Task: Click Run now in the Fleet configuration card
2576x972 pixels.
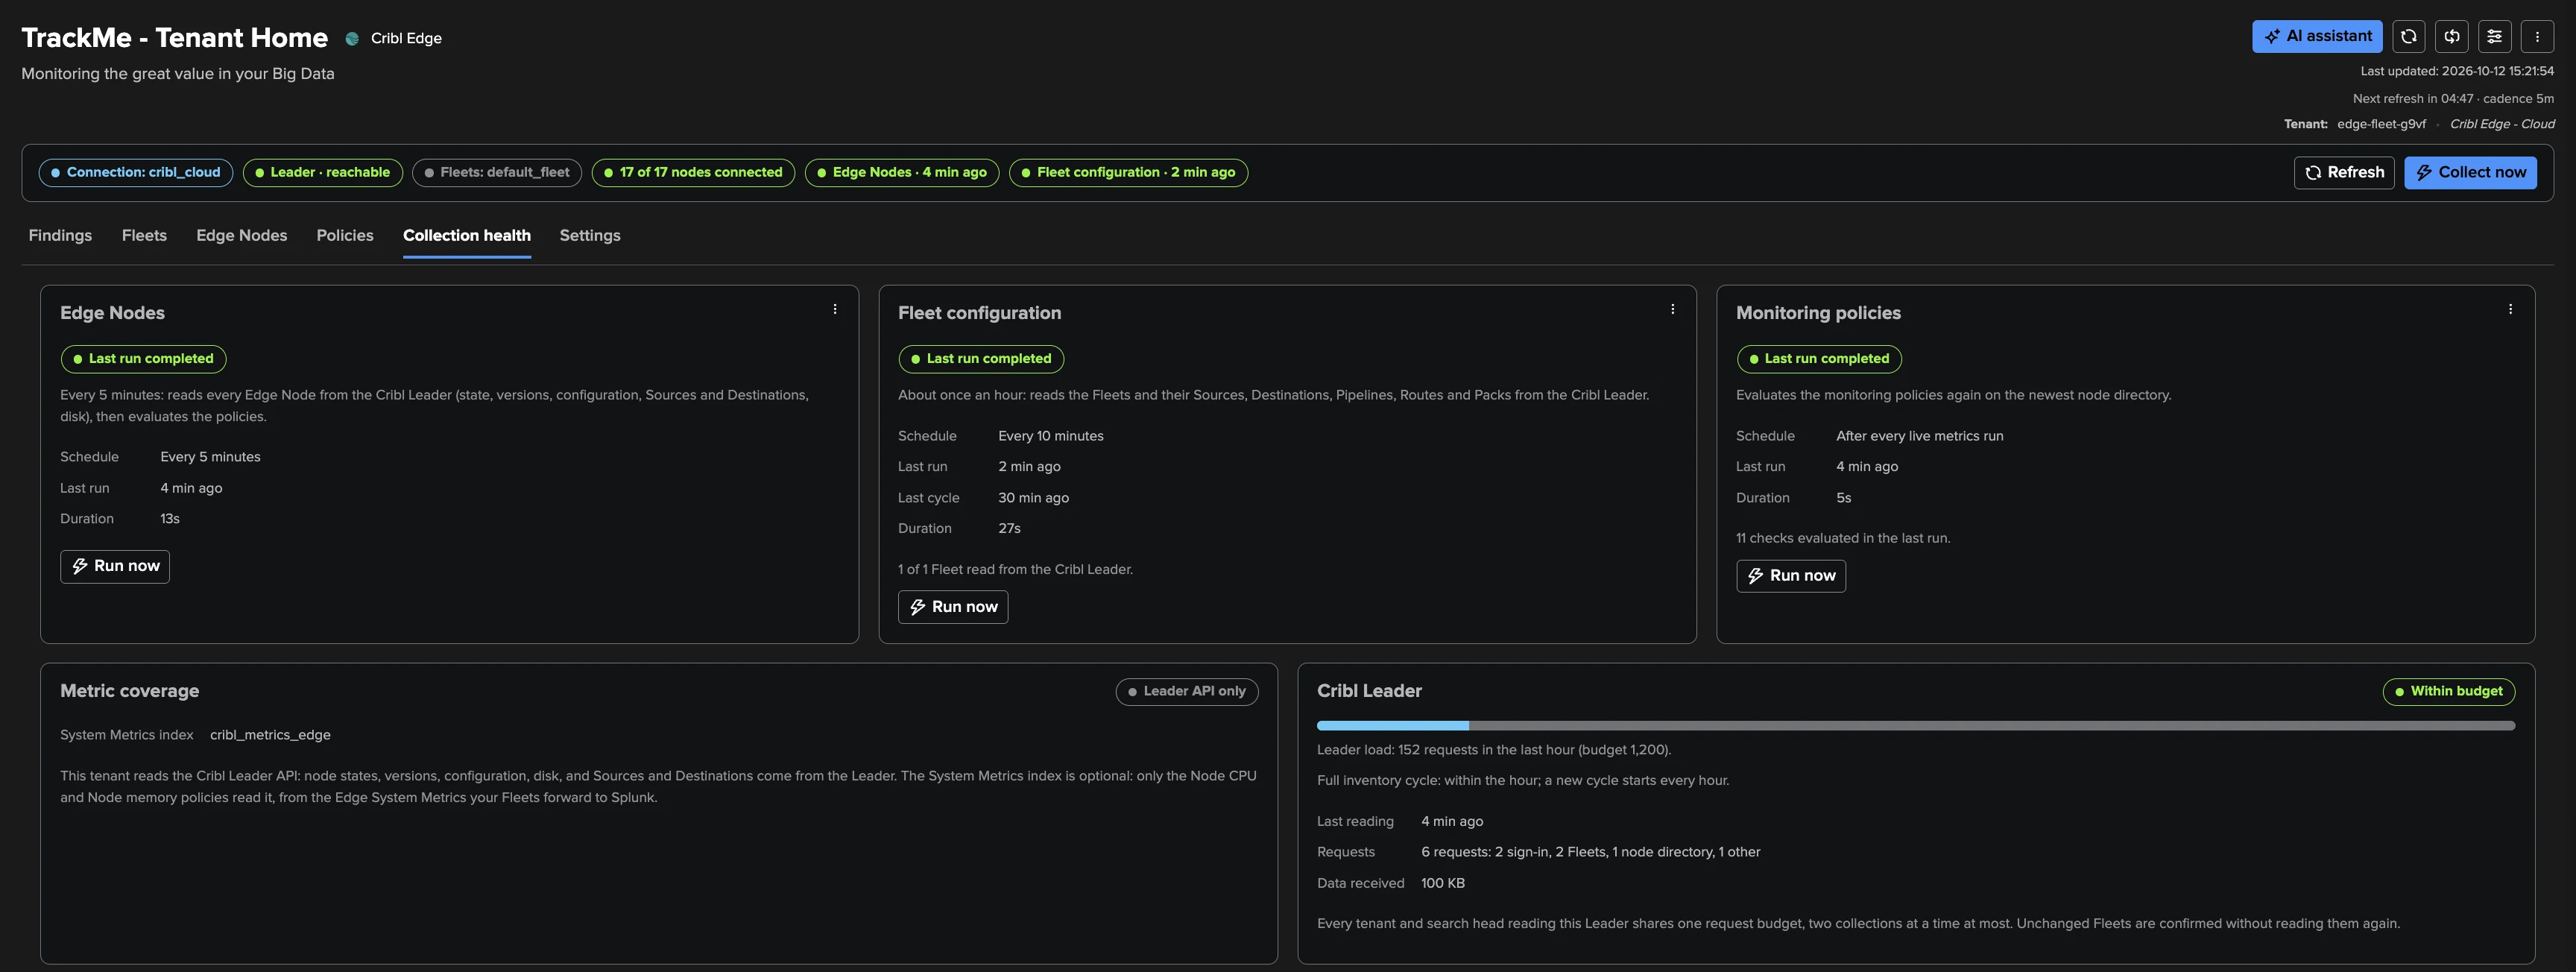Action: click(x=953, y=607)
